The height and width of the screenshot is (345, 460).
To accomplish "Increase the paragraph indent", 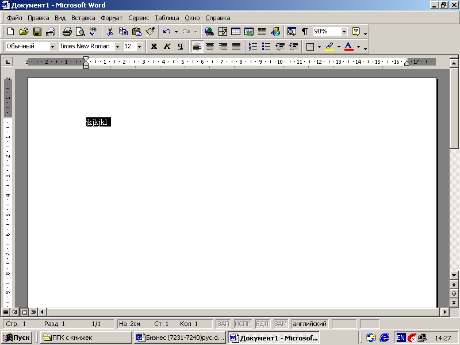I will tap(293, 47).
